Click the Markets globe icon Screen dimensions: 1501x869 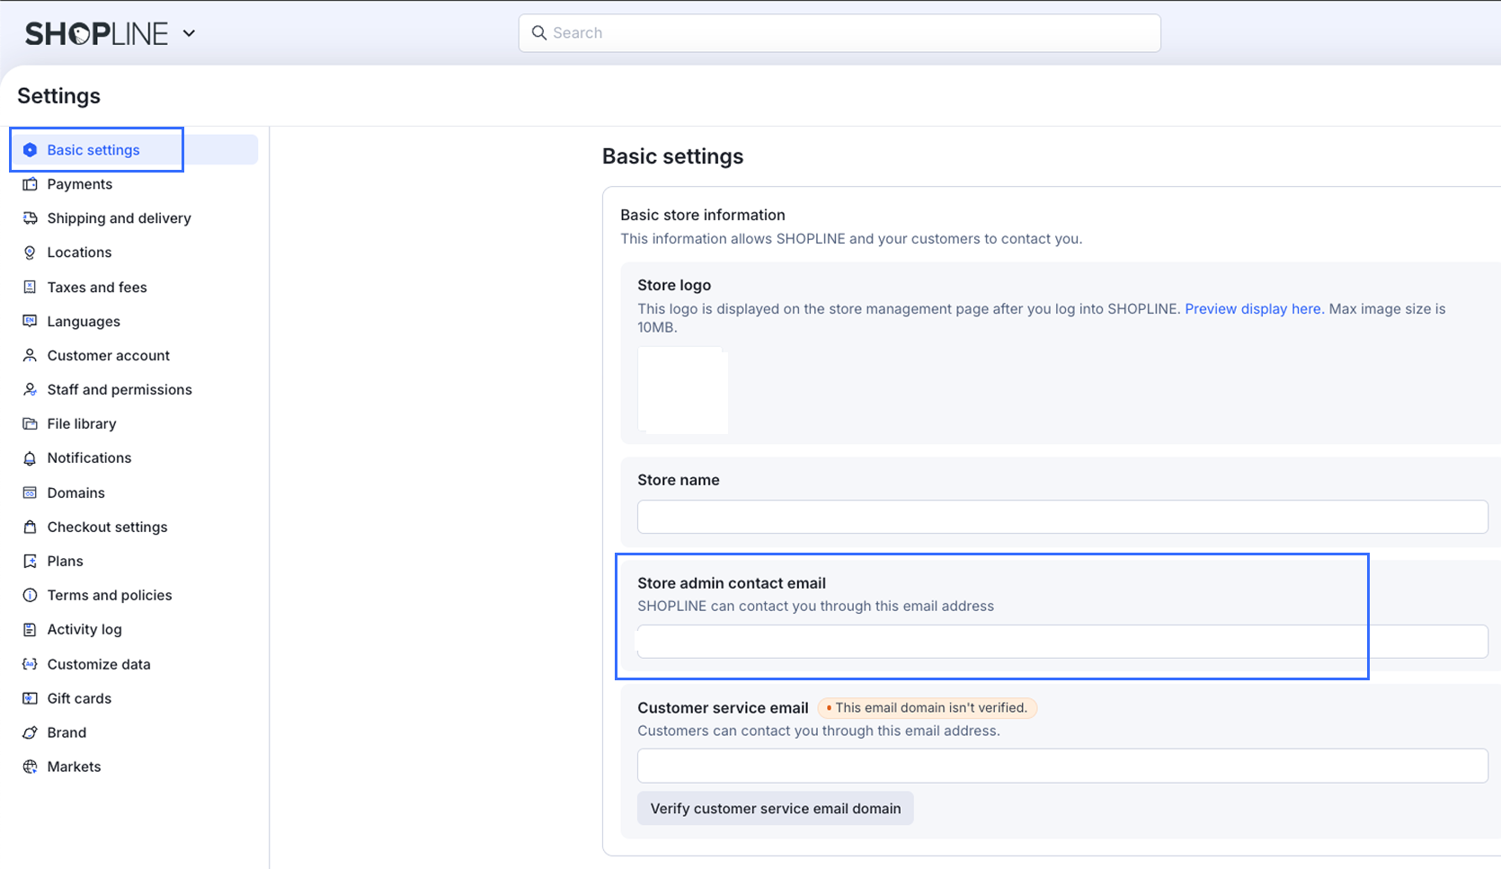tap(30, 767)
